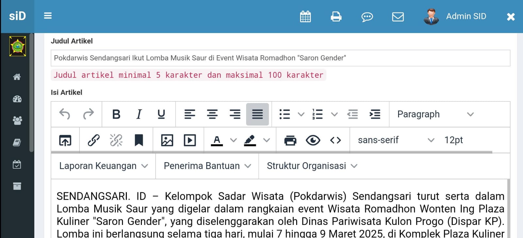
Task: Click the X icon in header
Action: 511,17
